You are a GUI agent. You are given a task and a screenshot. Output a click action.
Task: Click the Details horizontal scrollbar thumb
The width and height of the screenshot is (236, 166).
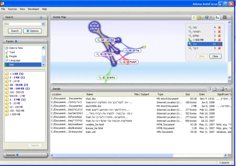tap(114, 155)
